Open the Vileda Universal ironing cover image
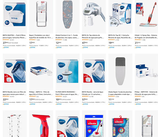158x137 pixels. tap(120, 126)
